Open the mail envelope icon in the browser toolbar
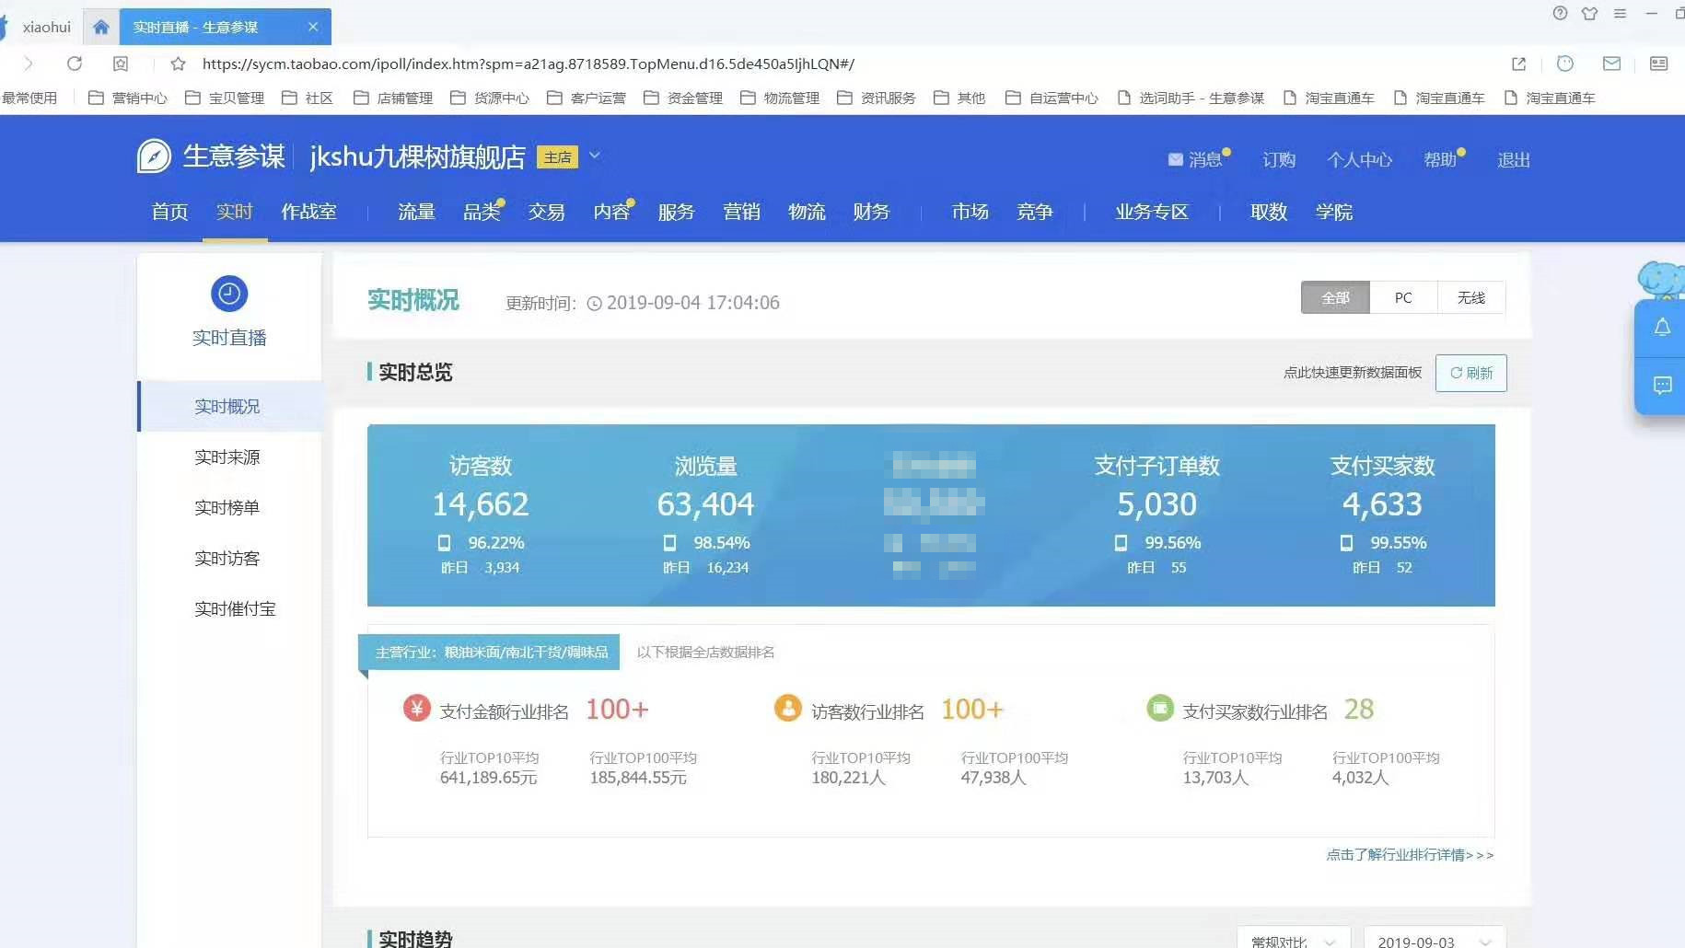Viewport: 1685px width, 948px height. [1611, 64]
